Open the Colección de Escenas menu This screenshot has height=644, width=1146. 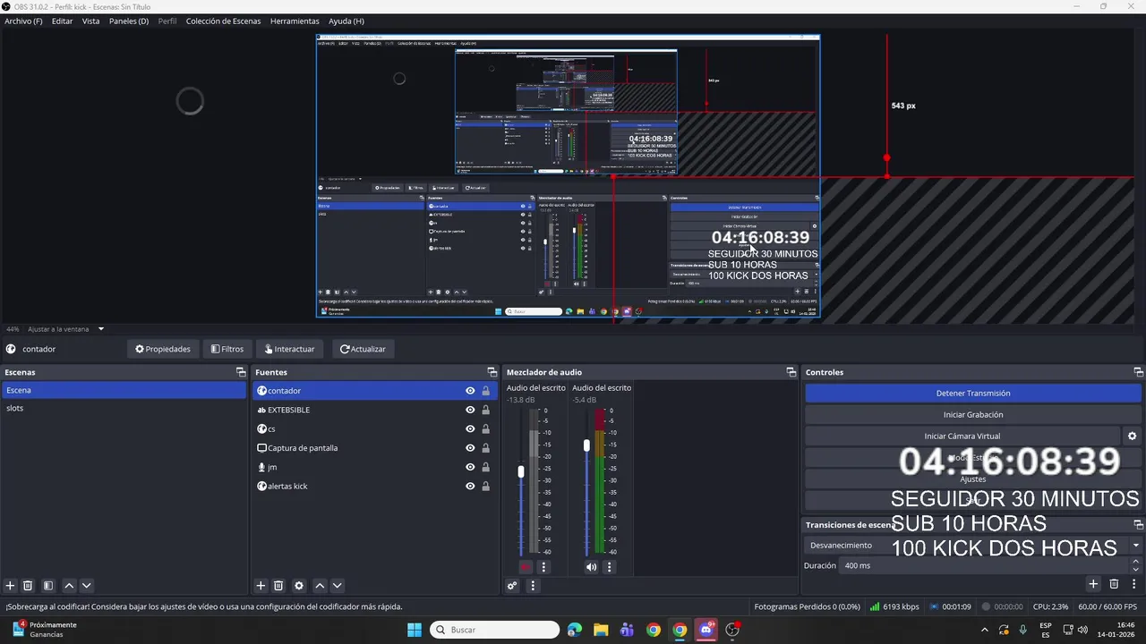(223, 21)
